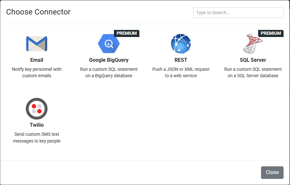Select the REST connector heading
Viewport: 290px width, 185px height.
pos(181,60)
